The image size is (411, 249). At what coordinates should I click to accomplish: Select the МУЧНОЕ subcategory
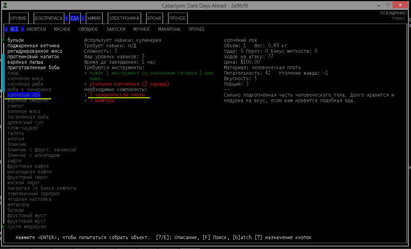pyautogui.click(x=142, y=29)
